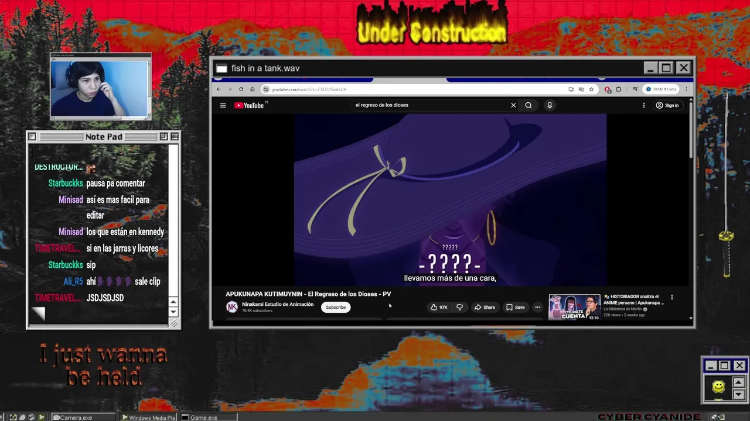This screenshot has width=750, height=421.
Task: Open the media controls toolbar icon
Action: [x=635, y=89]
